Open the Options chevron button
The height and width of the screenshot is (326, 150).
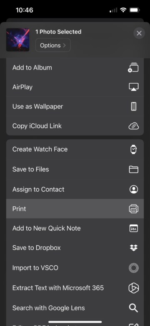tap(53, 45)
